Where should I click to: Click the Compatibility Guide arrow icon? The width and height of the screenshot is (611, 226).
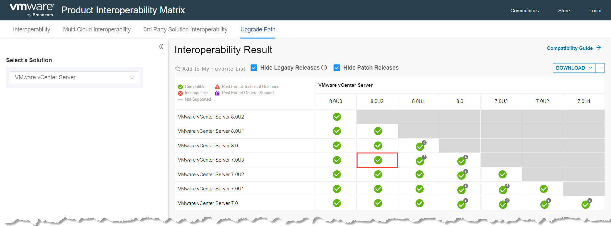[x=599, y=48]
